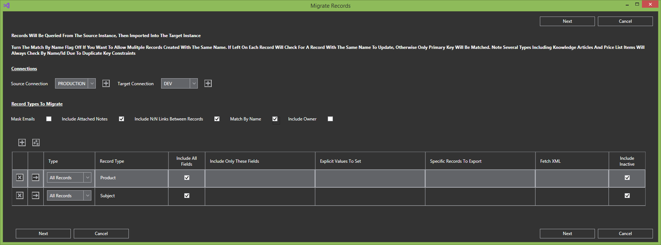Image resolution: width=661 pixels, height=245 pixels.
Task: Click the Visual Studio icon in title bar
Action: click(x=6, y=6)
